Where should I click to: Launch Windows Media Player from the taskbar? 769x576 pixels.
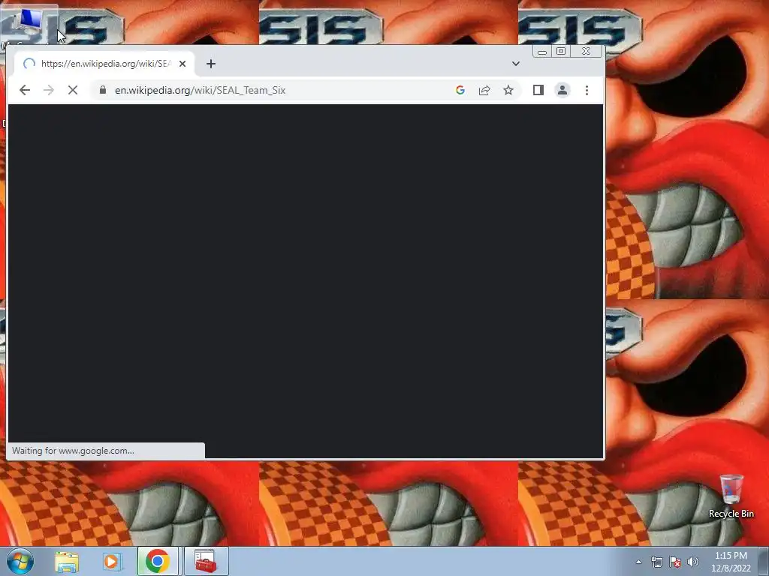pos(113,562)
